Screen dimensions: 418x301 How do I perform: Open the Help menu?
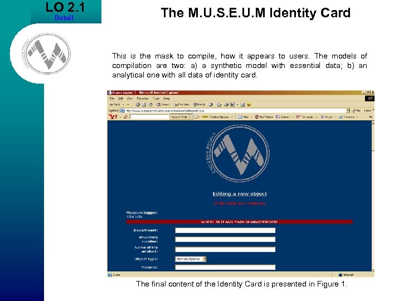[167, 98]
